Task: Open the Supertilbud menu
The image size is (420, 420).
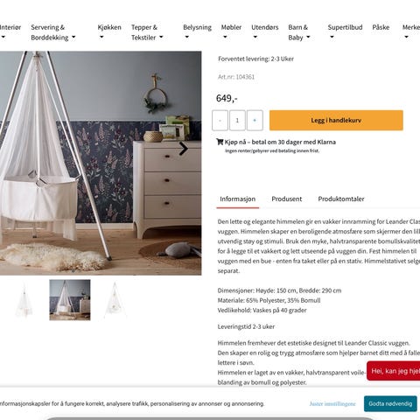Action: coord(345,31)
